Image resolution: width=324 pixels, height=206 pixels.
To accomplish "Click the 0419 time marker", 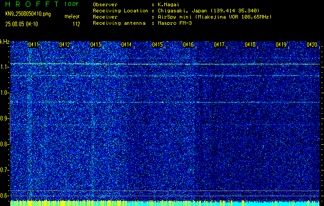I will (x=281, y=44).
